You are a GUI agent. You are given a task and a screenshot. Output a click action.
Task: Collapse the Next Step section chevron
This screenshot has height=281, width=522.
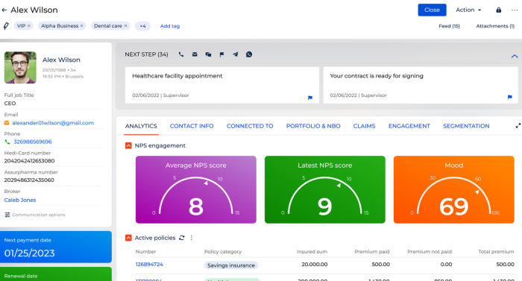(515, 56)
